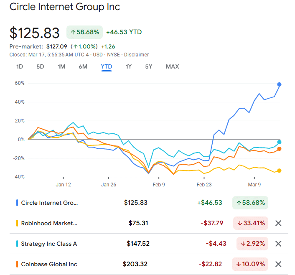Click Coinbase's orange chart endpoint dot
Screen dimensions: 295x275
tap(279, 149)
